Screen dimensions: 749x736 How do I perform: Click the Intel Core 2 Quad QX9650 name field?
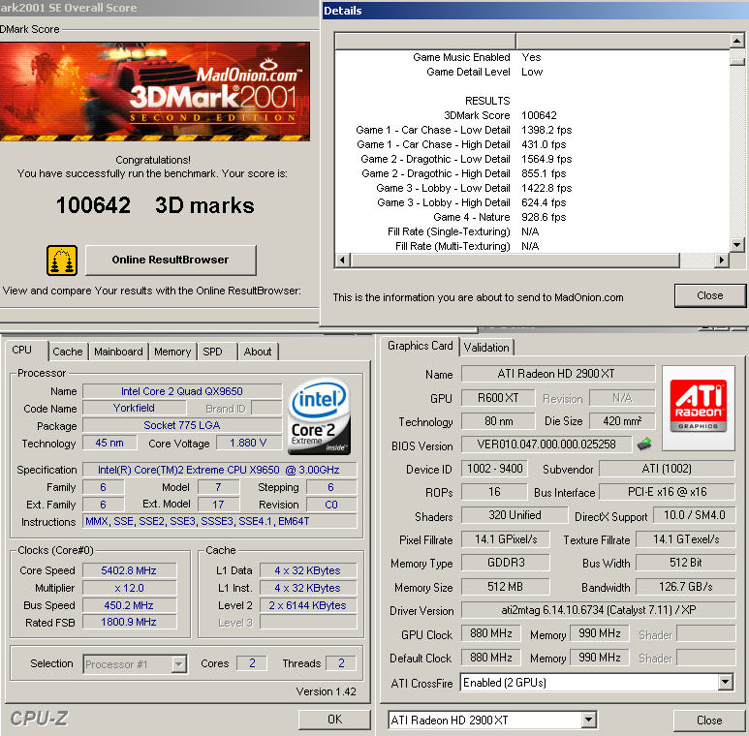pos(182,391)
